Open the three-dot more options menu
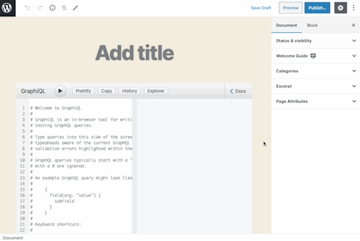Image resolution: width=360 pixels, height=241 pixels. (x=353, y=8)
